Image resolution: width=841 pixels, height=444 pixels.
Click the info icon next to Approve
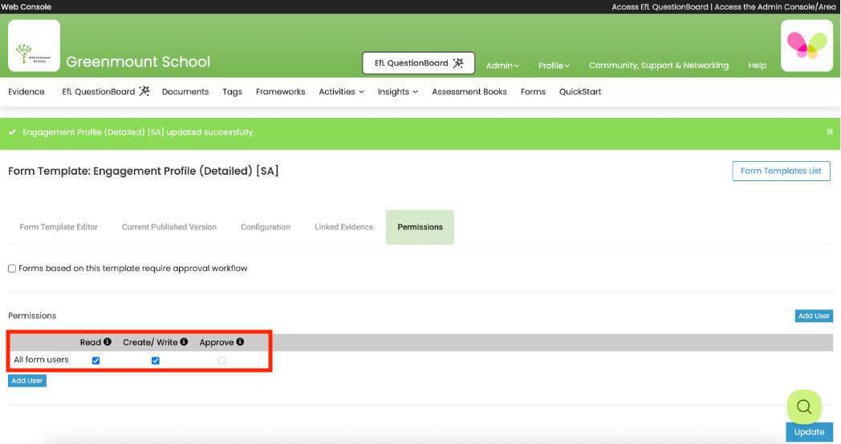[x=240, y=341]
